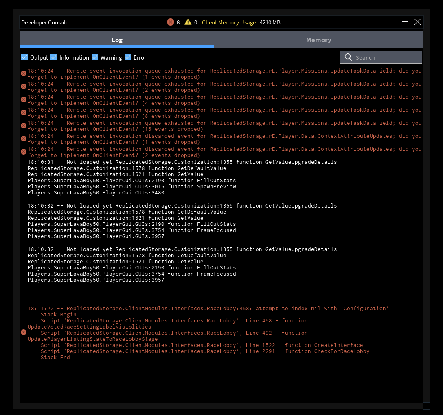Toggle the Information filter checkbox

click(54, 57)
